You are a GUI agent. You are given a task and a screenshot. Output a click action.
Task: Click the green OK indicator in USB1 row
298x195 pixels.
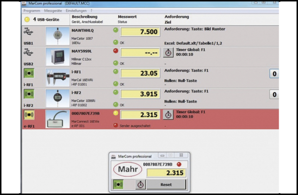[116, 42]
